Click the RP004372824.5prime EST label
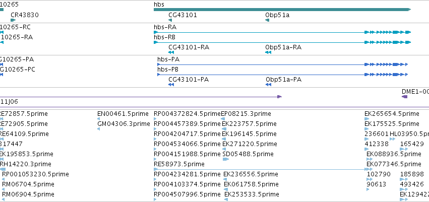The image size is (429, 202). tap(187, 114)
